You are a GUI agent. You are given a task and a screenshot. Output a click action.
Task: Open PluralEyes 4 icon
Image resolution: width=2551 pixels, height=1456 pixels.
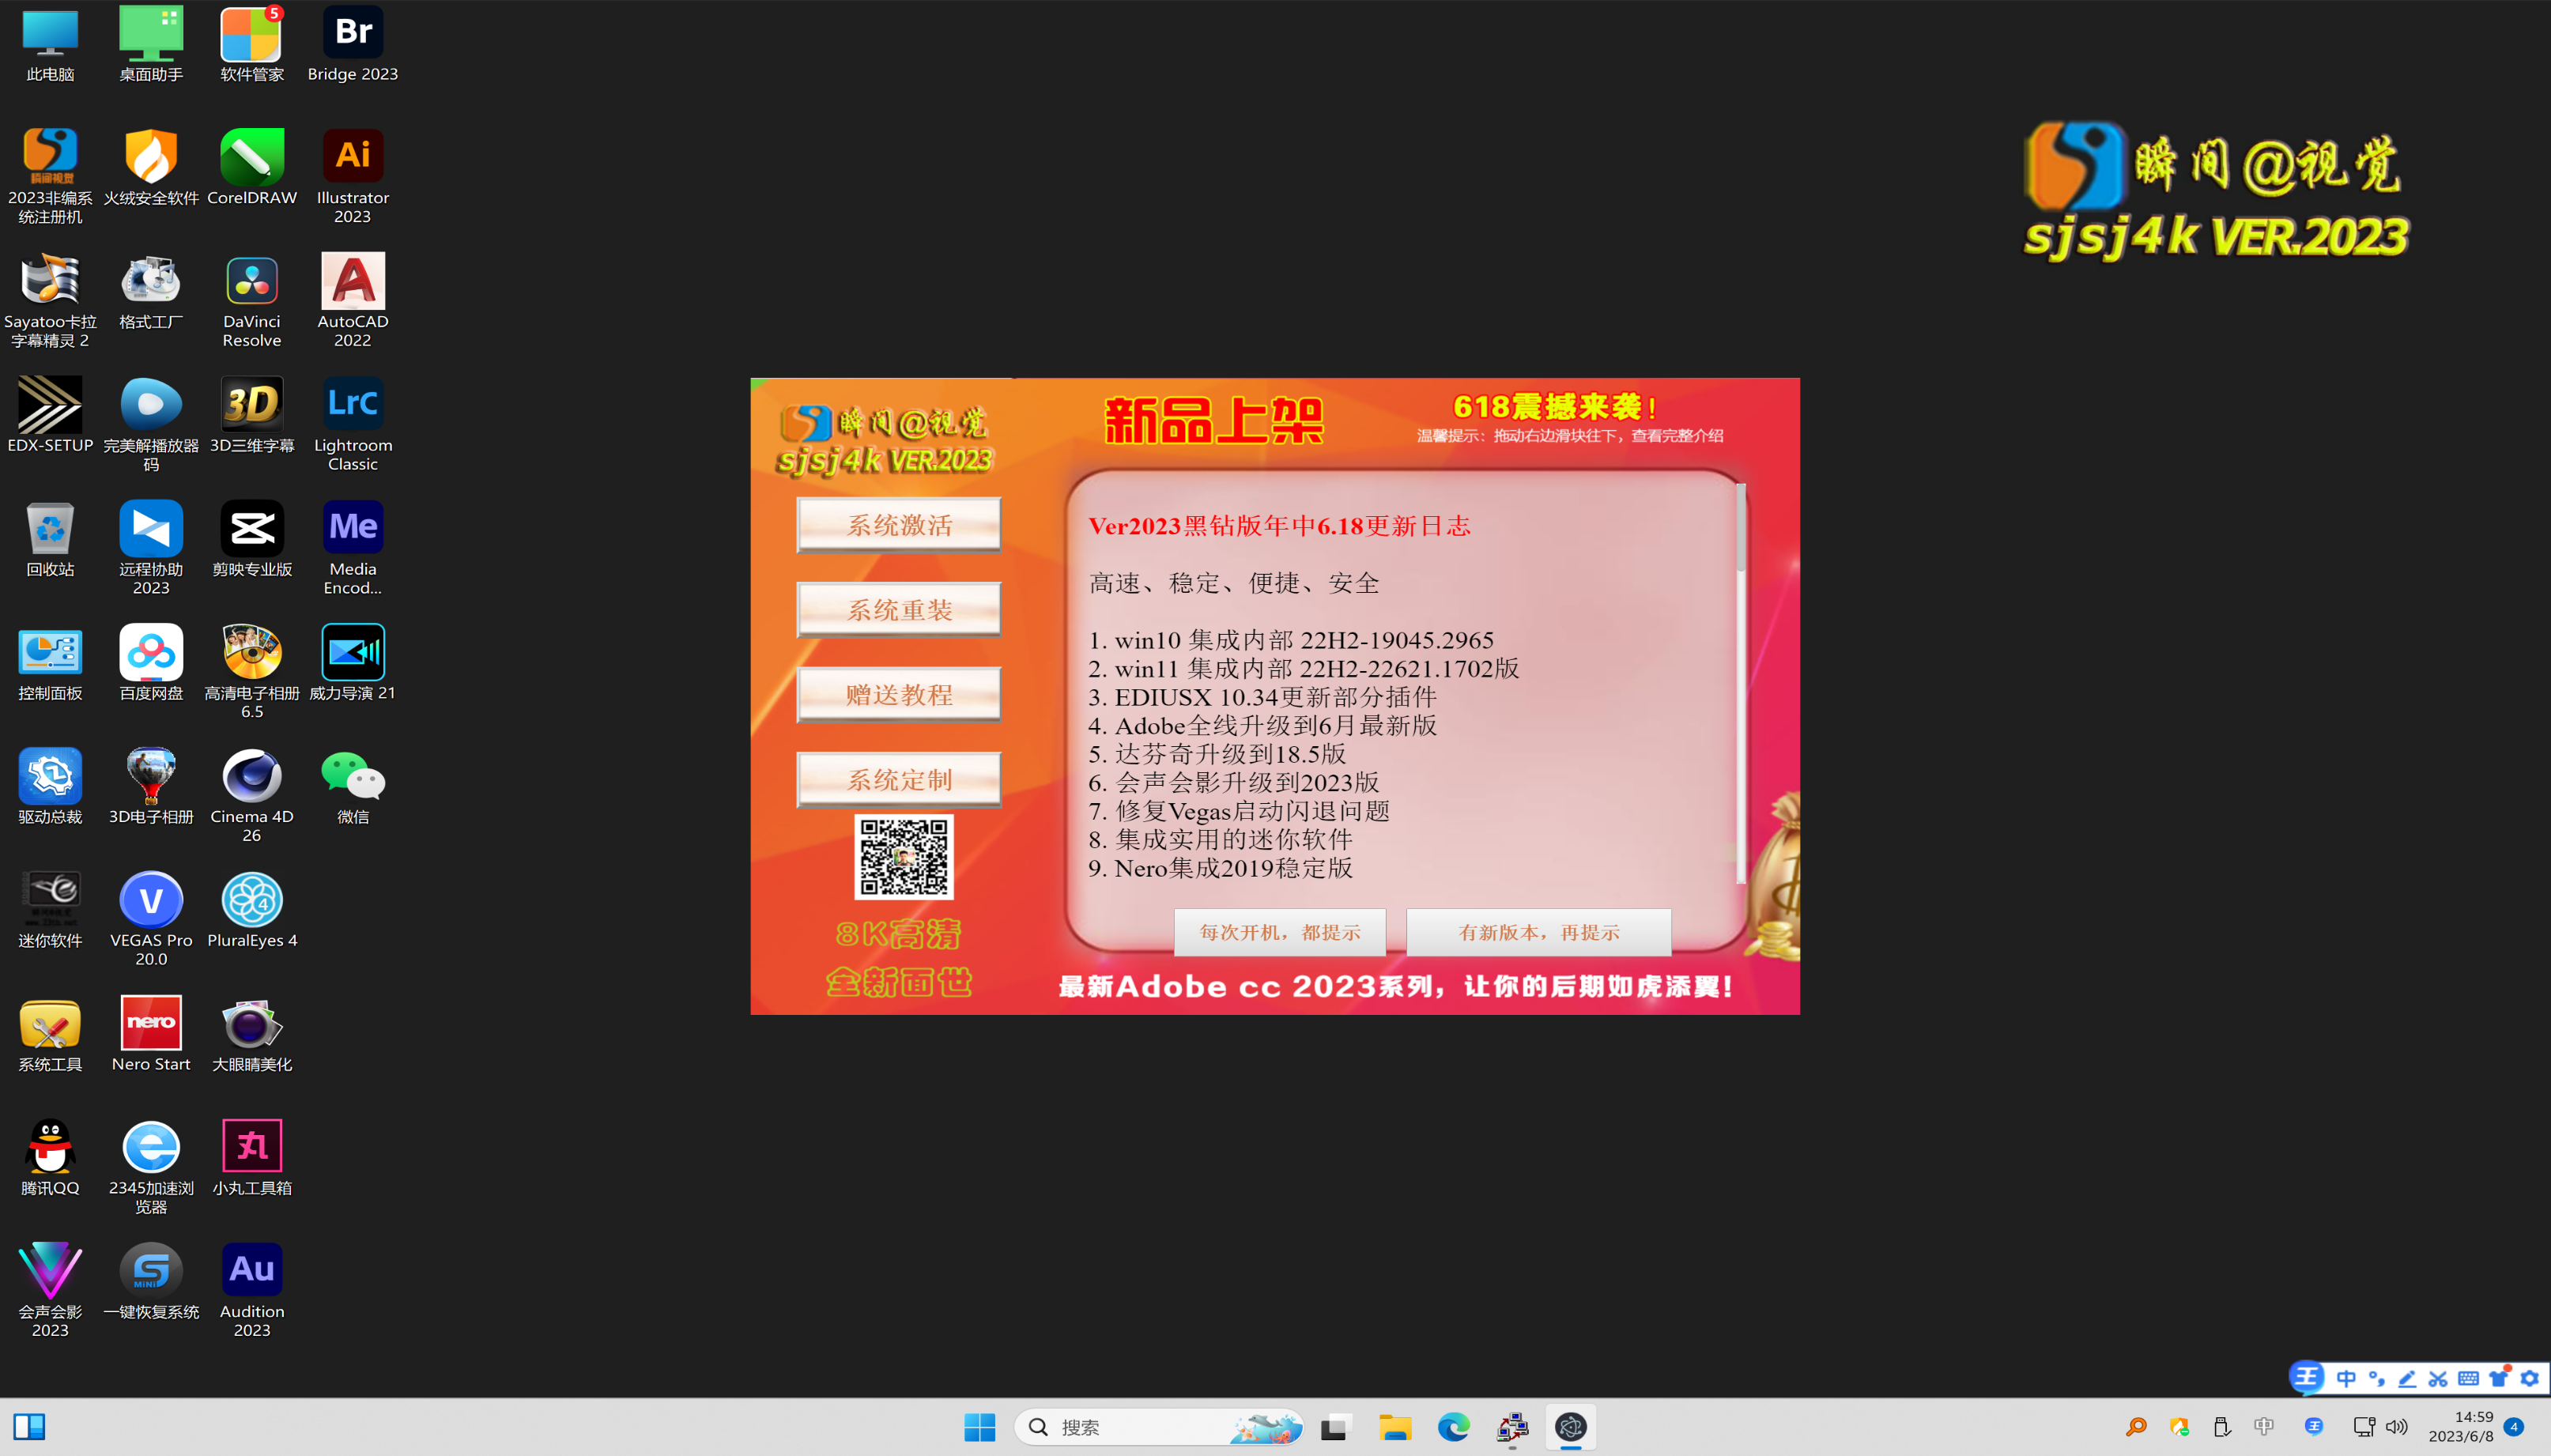[252, 910]
